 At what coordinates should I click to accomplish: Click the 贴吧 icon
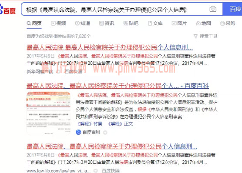126,23
